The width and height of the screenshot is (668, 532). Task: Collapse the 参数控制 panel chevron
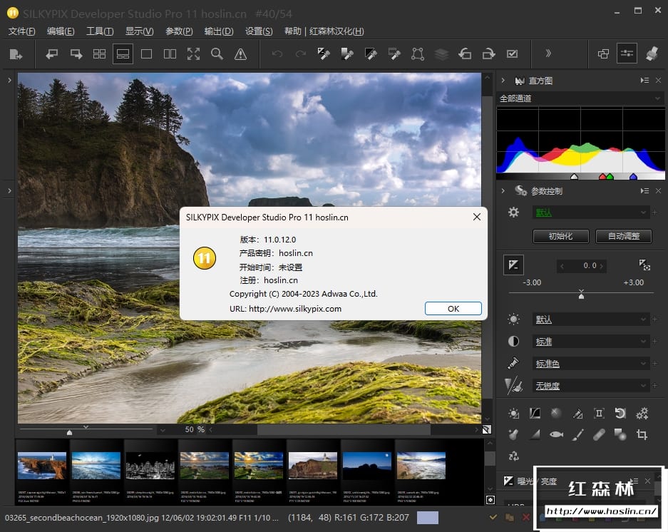click(503, 190)
